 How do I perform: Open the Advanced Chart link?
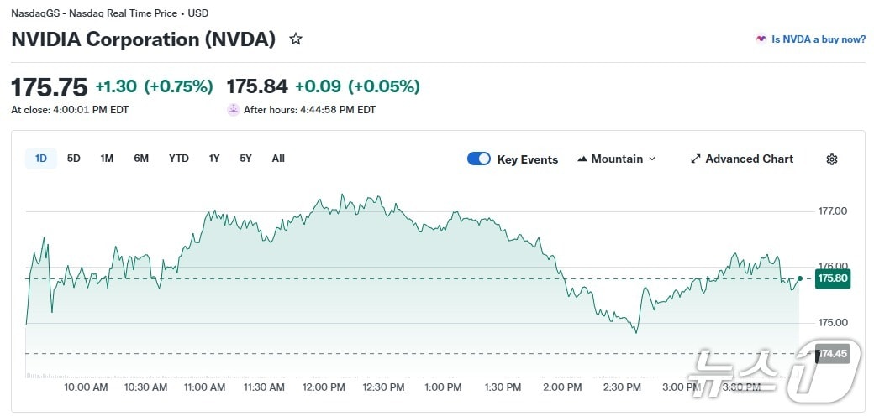coord(748,159)
